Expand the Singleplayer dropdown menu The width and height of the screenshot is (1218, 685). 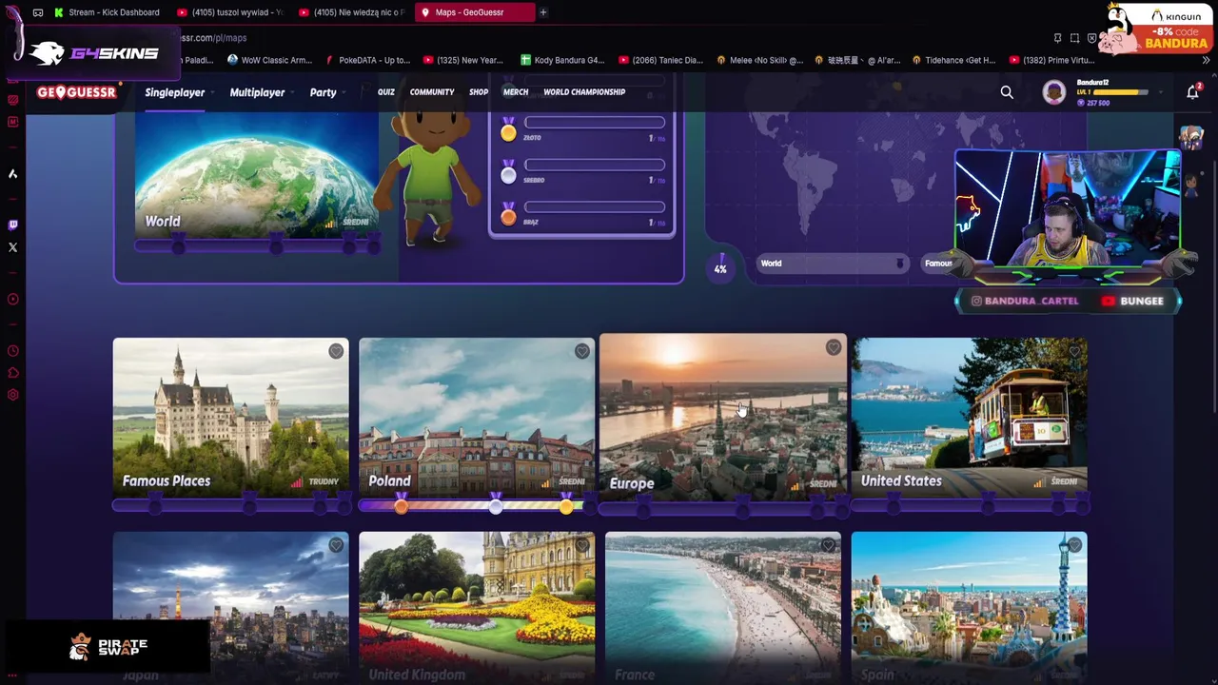click(x=178, y=92)
